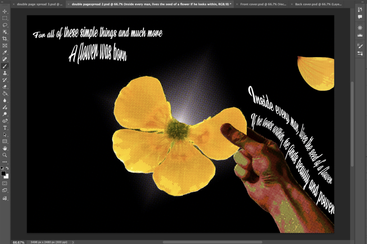This screenshot has width=367, height=244.
Task: Open the Brush Settings panel icon
Action: coord(360,46)
